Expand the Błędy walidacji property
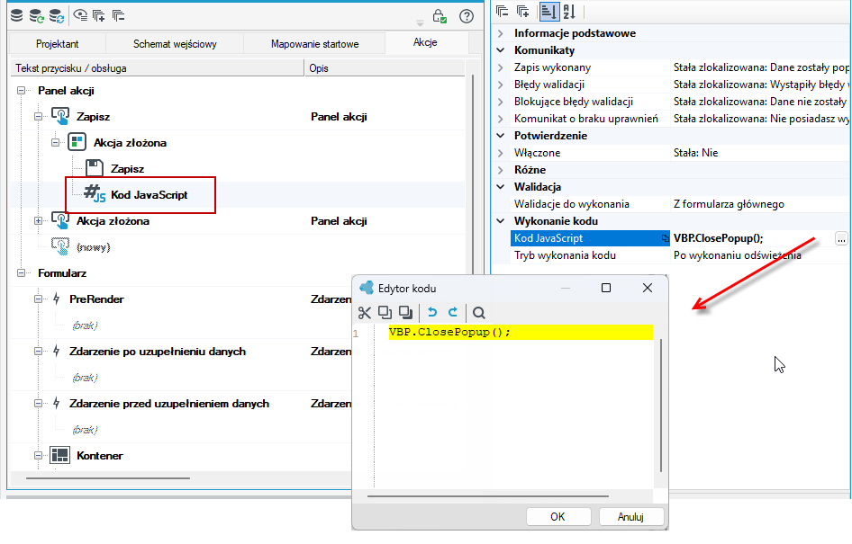The height and width of the screenshot is (544, 852). click(501, 85)
